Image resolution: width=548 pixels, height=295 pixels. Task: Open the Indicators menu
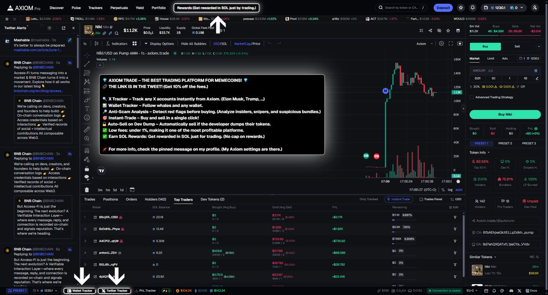tap(116, 44)
